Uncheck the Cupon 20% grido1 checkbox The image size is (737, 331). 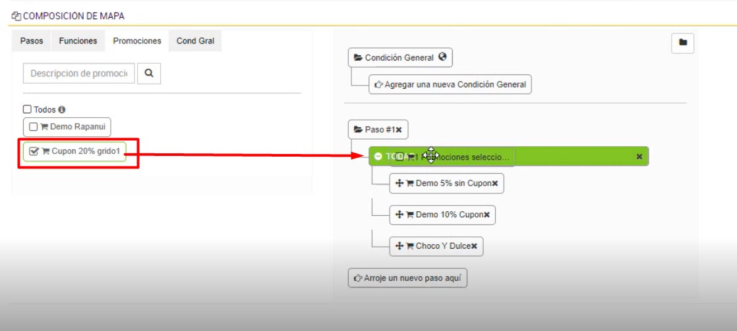[x=34, y=151]
